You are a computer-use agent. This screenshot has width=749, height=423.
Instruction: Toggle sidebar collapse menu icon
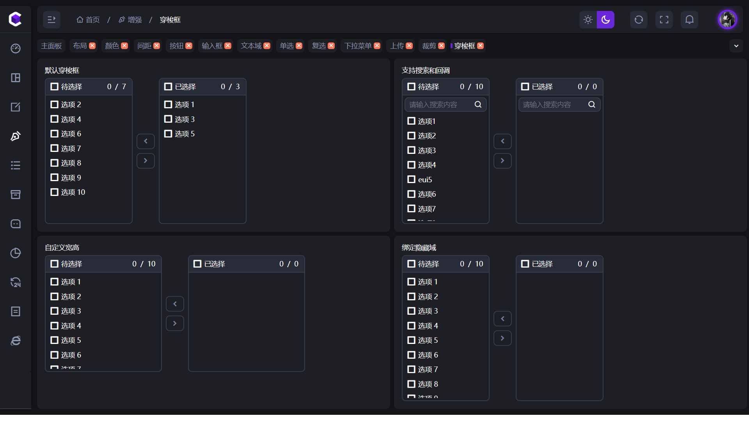click(x=51, y=19)
